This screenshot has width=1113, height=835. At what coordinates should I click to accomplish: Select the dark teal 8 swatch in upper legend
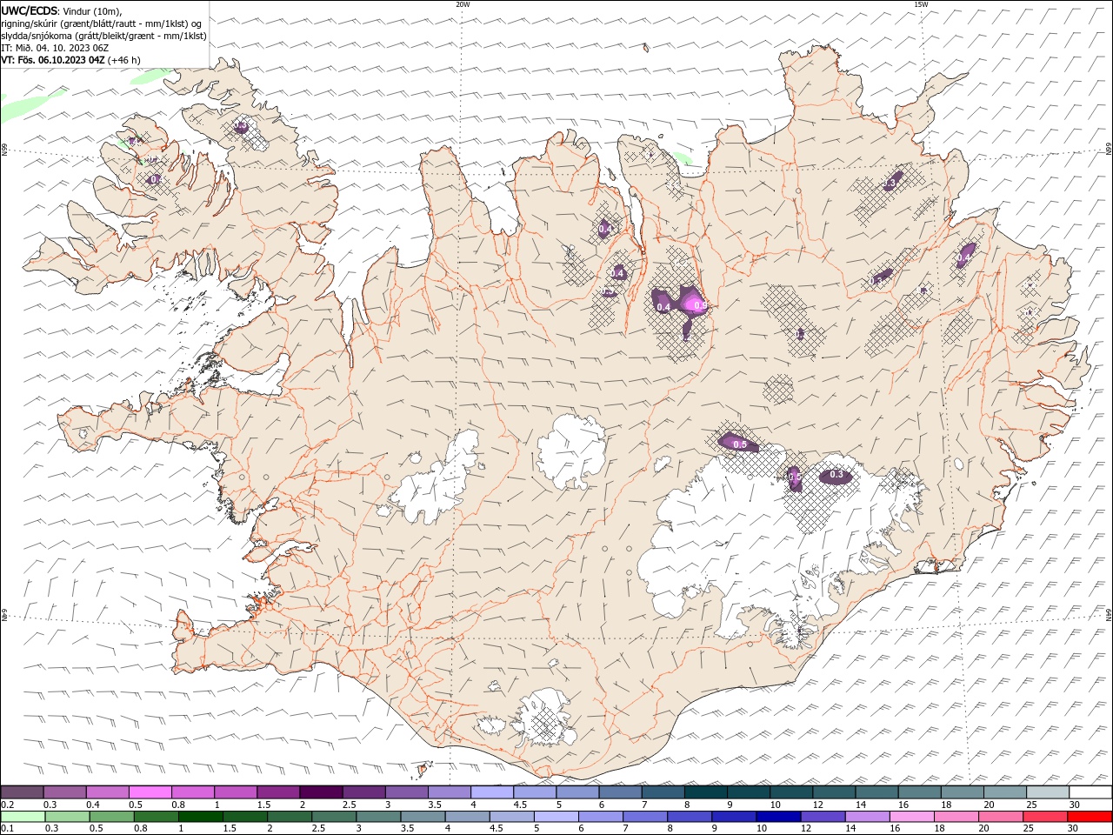click(706, 792)
